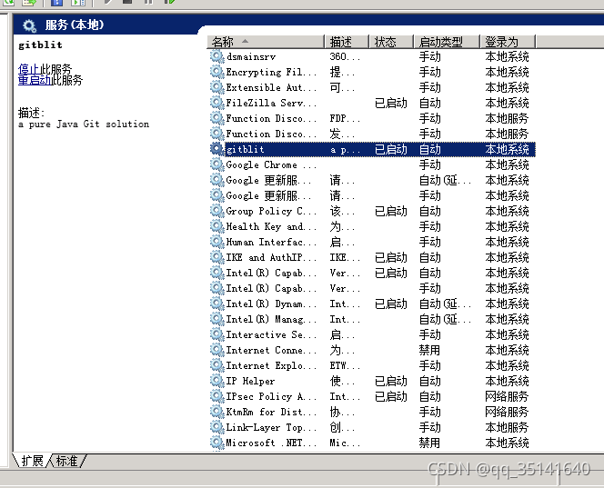
Task: Click the gear icon of dsmainsrv service
Action: coord(216,56)
